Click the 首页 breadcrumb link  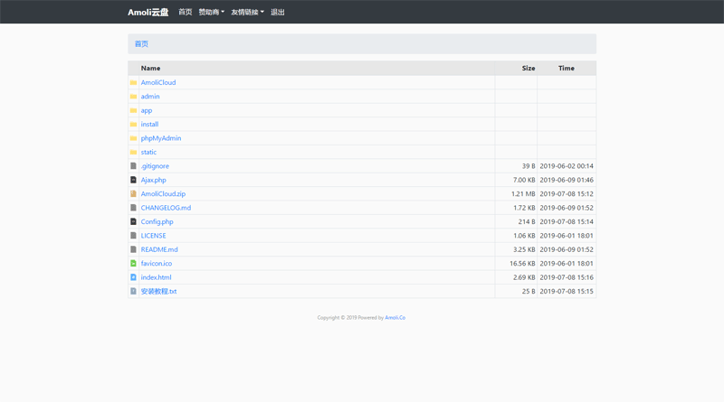141,43
